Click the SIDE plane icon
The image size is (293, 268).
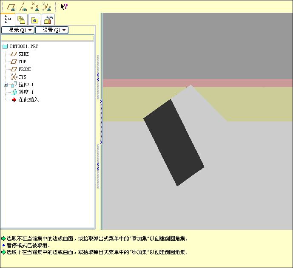click(x=14, y=54)
